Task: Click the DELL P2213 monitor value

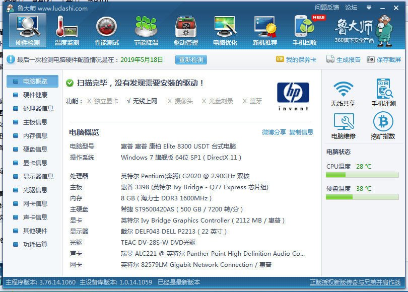Action: pyautogui.click(x=174, y=232)
